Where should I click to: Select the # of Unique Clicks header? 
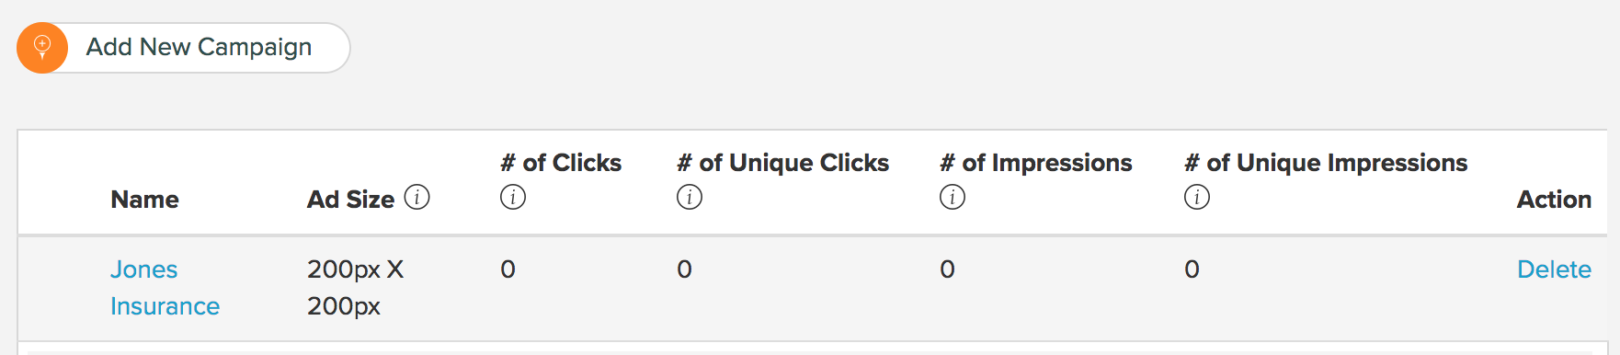782,163
